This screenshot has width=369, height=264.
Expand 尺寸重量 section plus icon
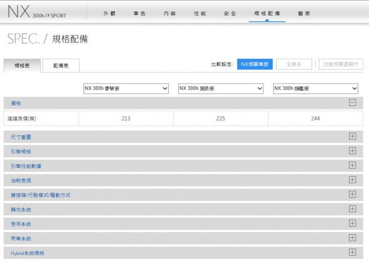click(x=352, y=136)
